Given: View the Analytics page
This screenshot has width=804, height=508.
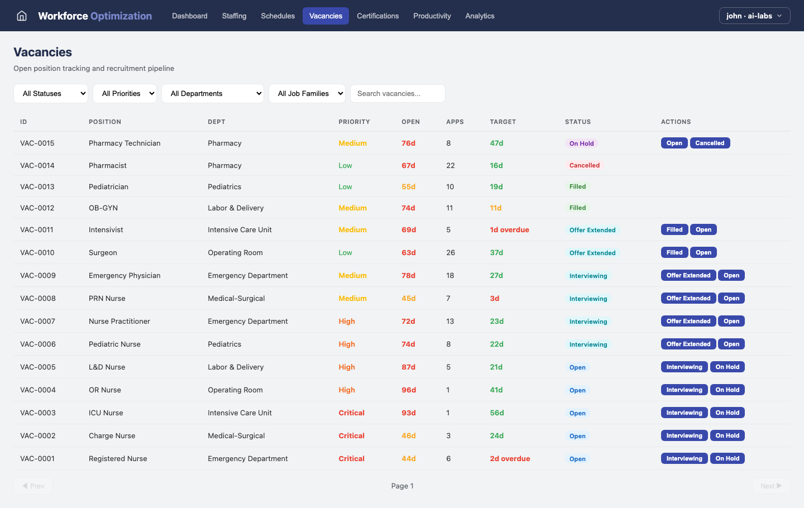Looking at the screenshot, I should coord(480,16).
